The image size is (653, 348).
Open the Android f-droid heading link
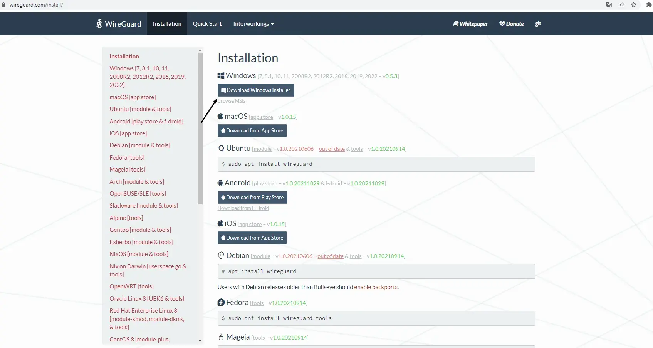pyautogui.click(x=334, y=184)
